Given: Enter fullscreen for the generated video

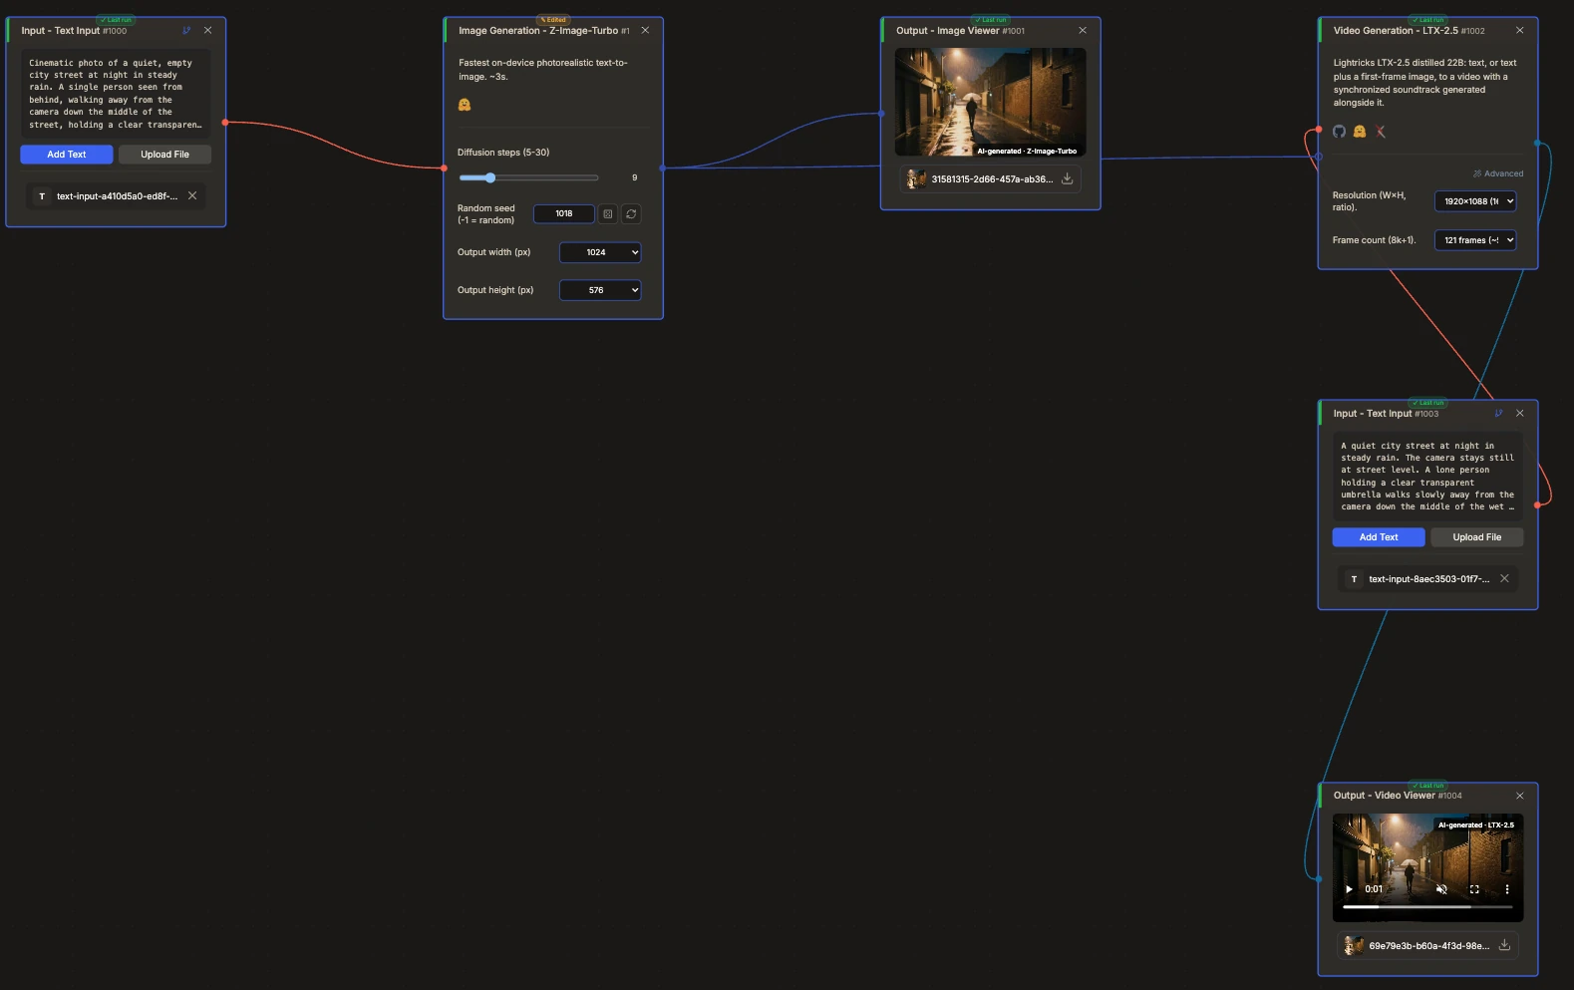Looking at the screenshot, I should [x=1474, y=889].
